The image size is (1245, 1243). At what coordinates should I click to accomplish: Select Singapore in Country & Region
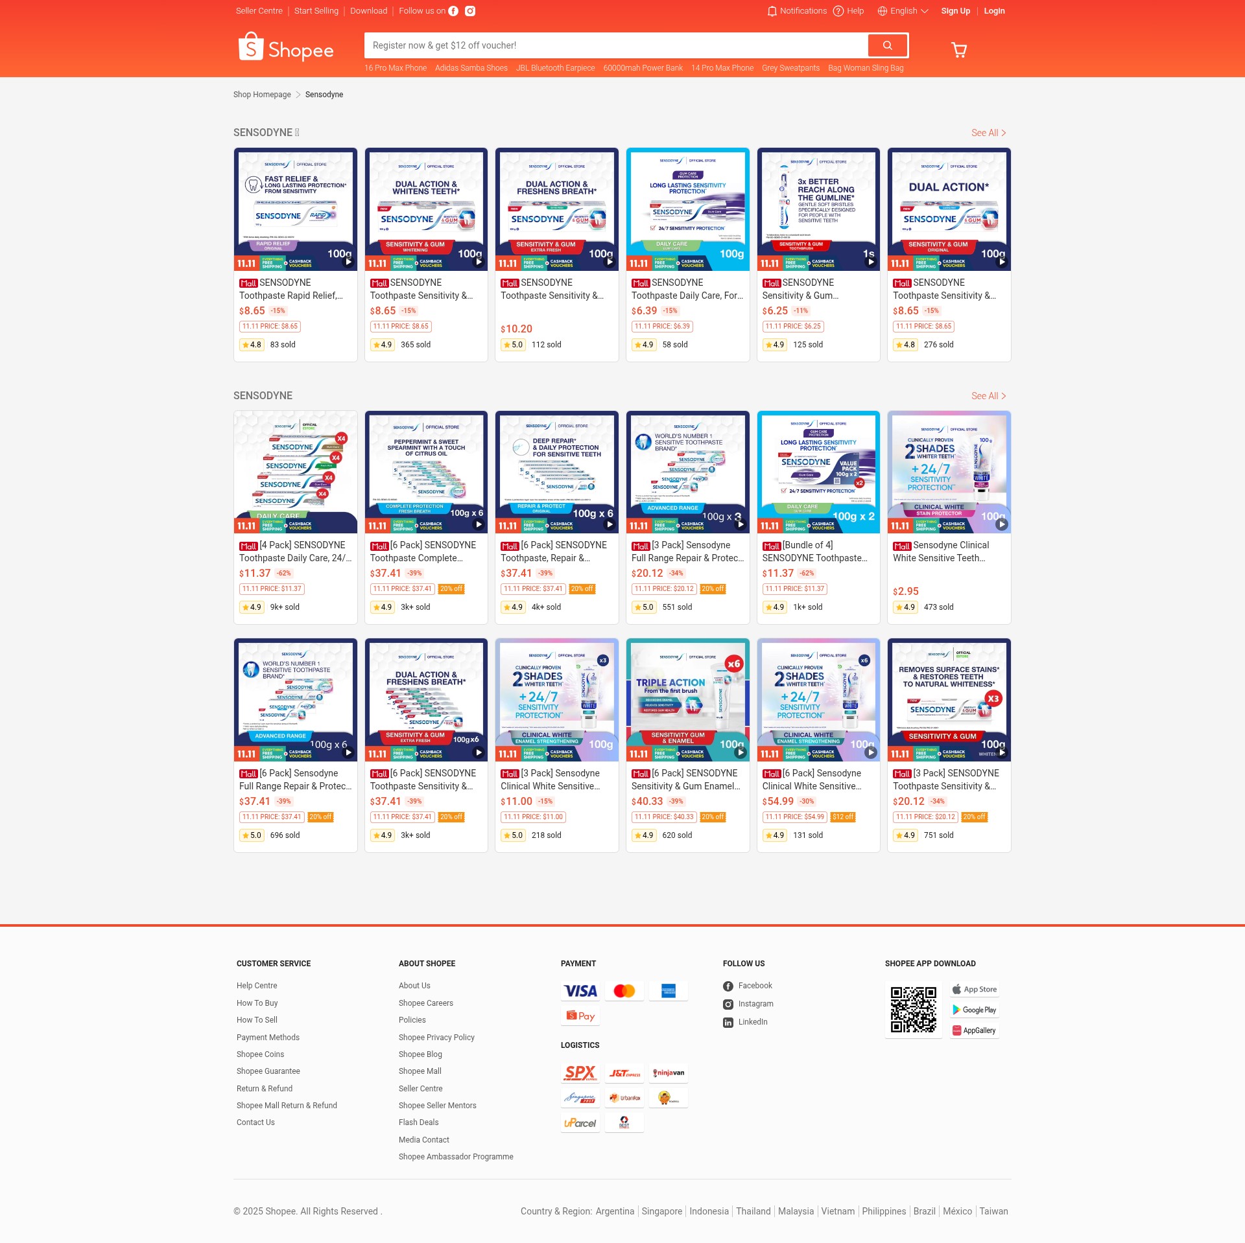(x=661, y=1211)
